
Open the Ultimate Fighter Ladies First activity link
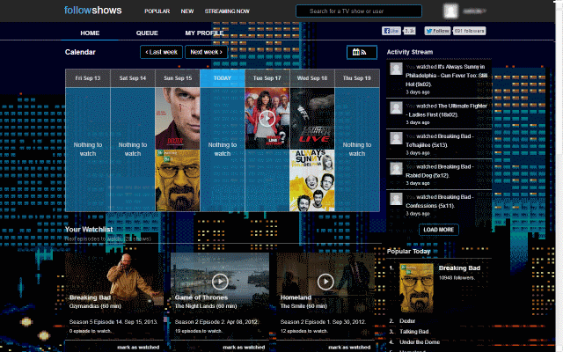(446, 110)
